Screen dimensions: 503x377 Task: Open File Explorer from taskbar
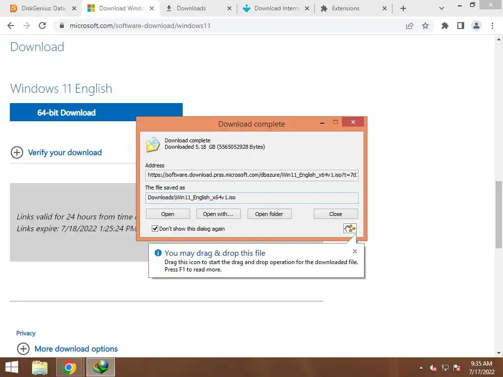tap(40, 367)
